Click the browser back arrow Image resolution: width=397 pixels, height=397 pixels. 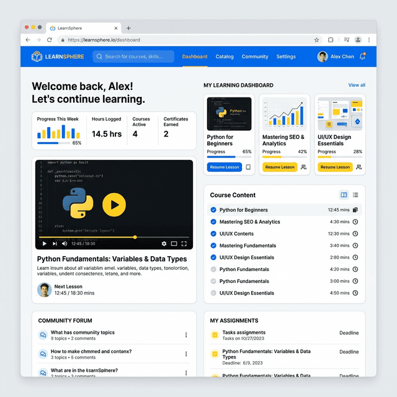point(28,40)
